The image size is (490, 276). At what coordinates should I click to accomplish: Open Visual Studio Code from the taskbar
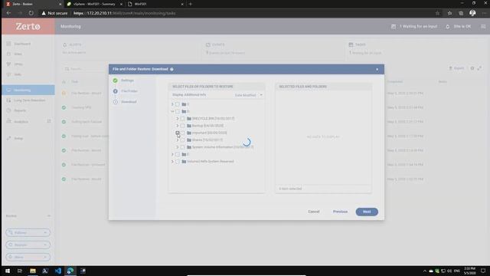[58, 271]
